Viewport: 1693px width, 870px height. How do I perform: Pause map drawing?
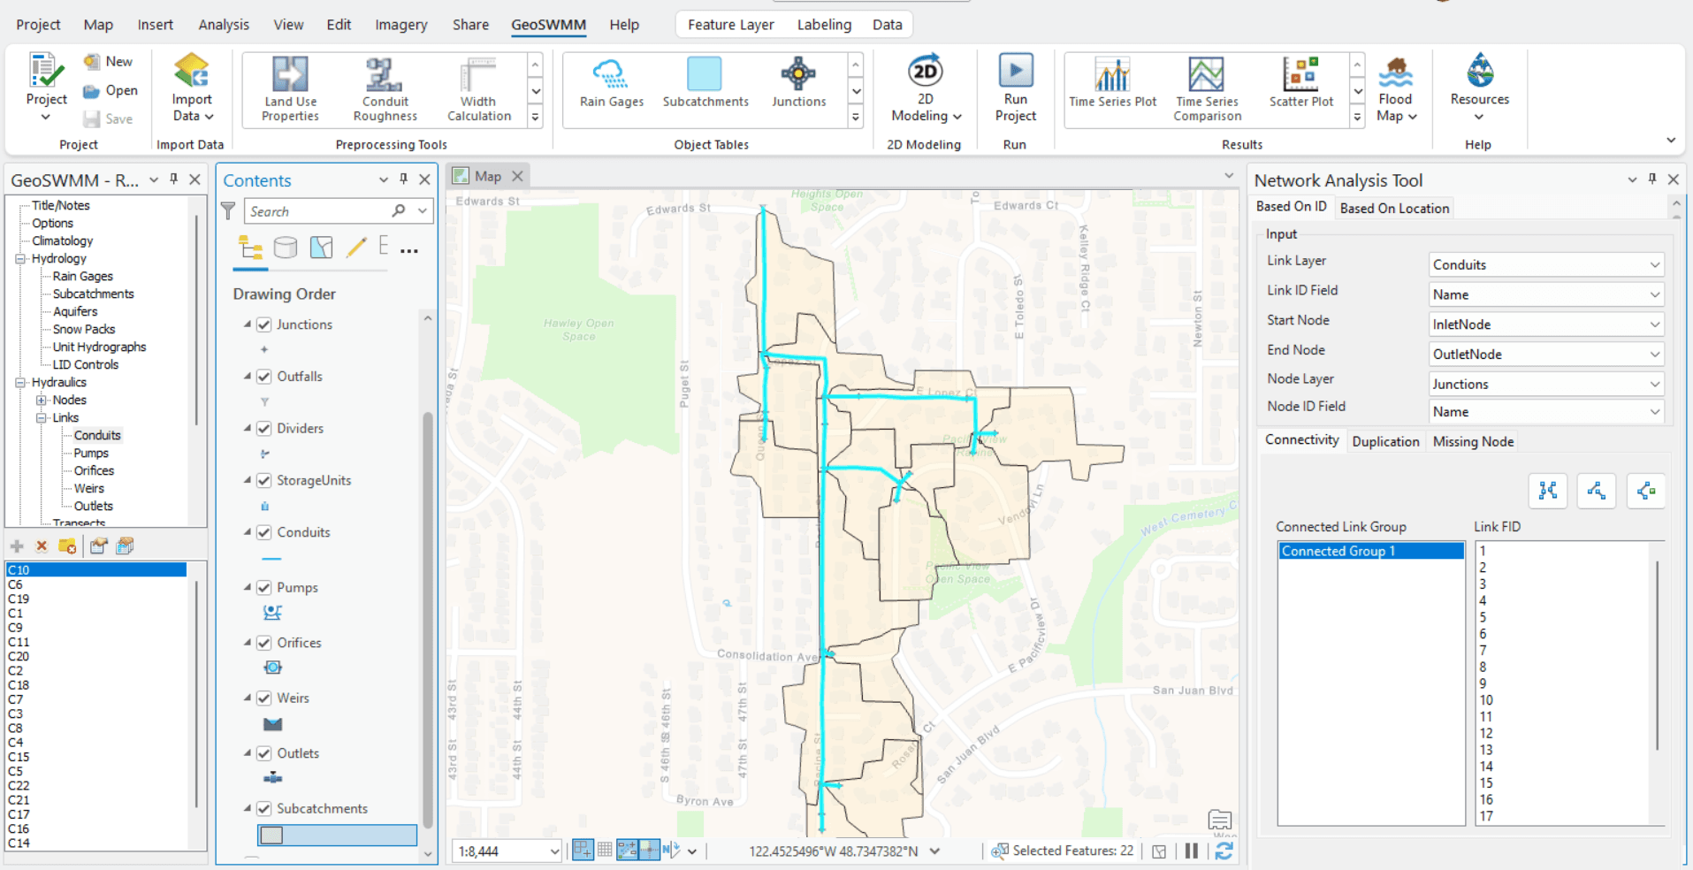1192,851
